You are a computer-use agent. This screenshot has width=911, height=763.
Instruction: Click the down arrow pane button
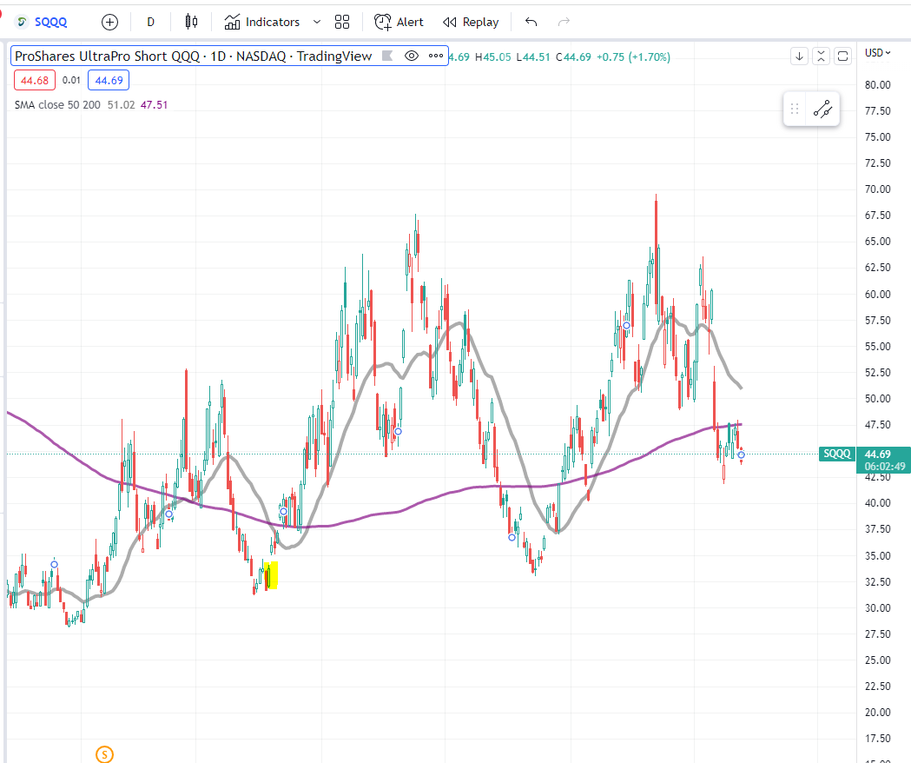(x=800, y=56)
